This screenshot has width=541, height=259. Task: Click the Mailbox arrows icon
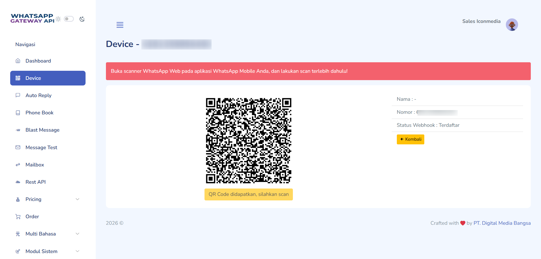pos(18,165)
